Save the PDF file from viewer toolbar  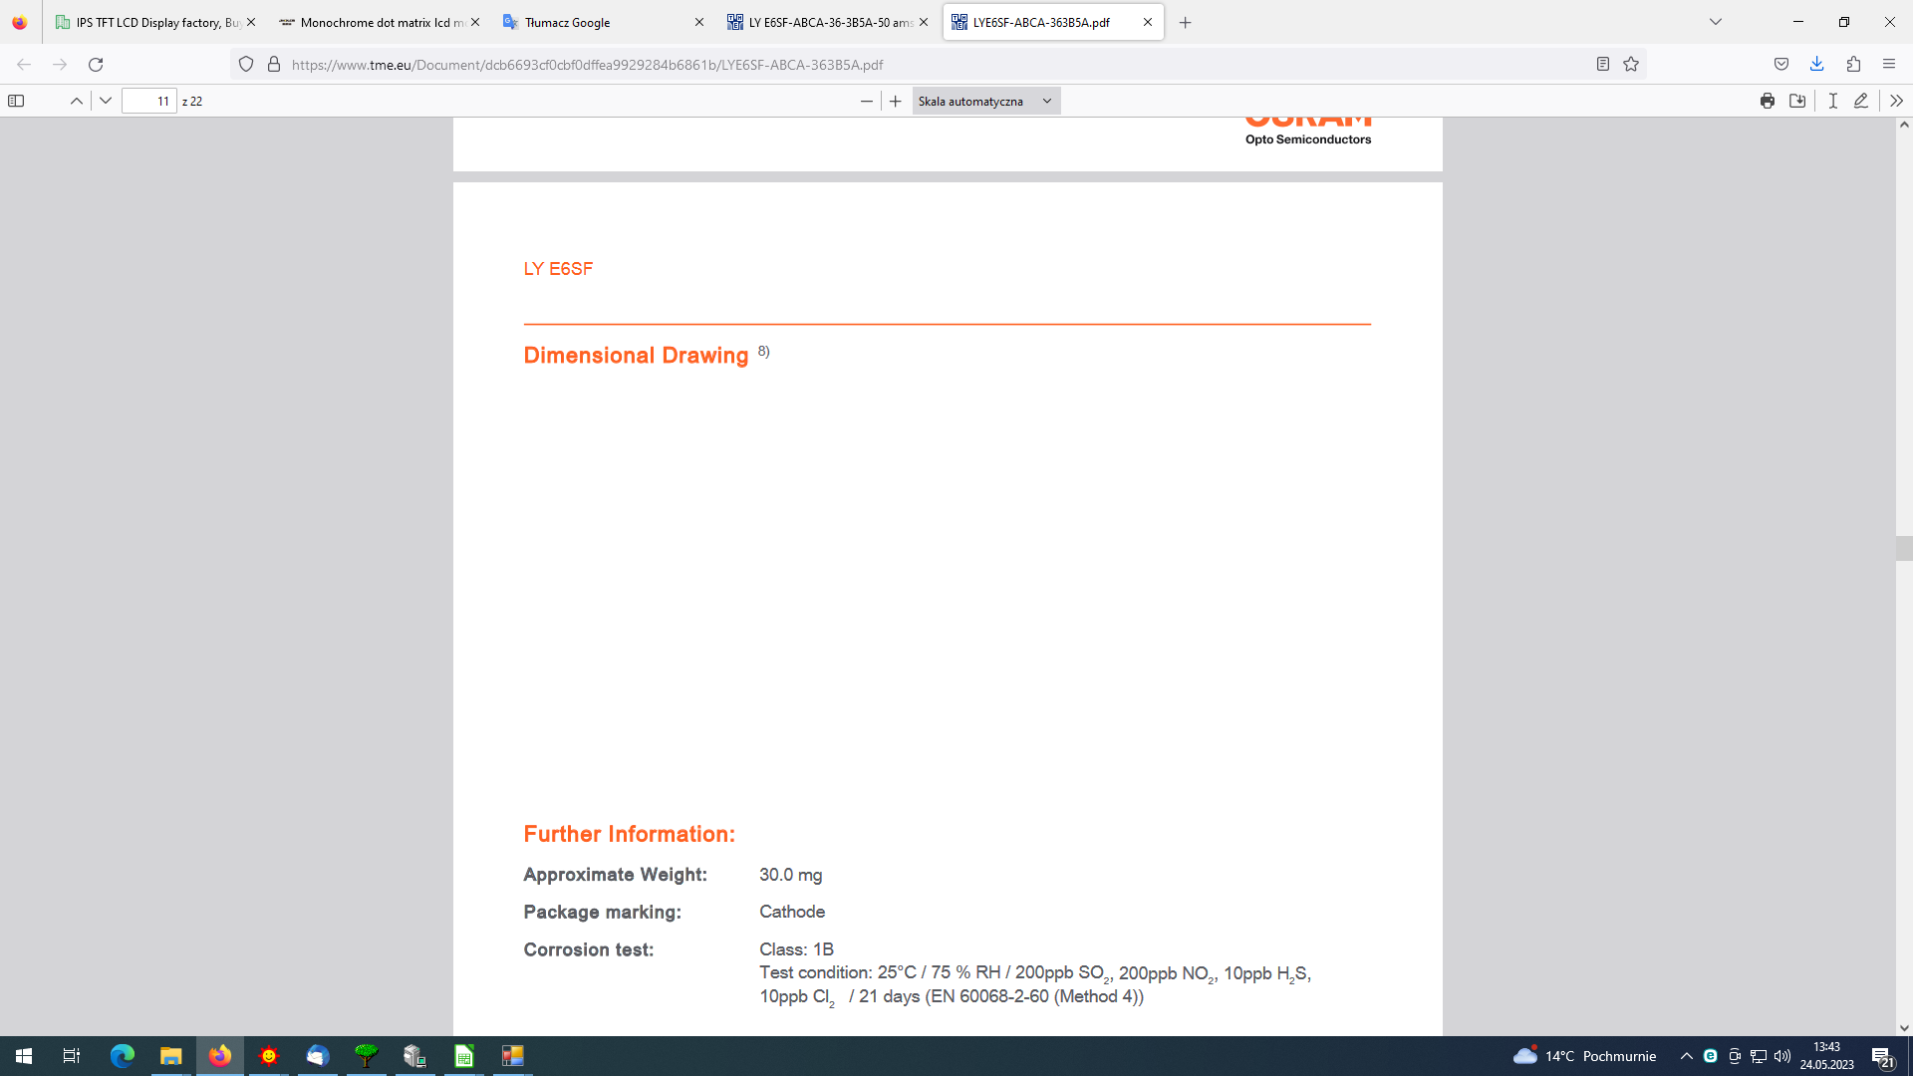point(1797,101)
